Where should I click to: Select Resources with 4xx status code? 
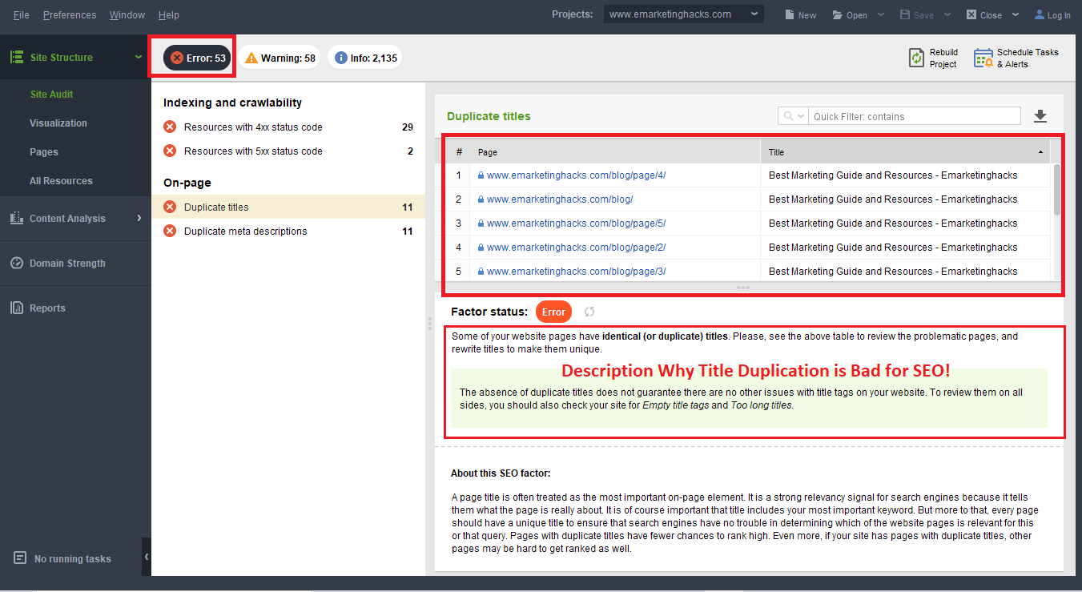[288, 127]
